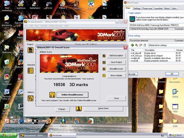184x138 pixels.
Task: Select the Super pi desktop icon
Action: [91, 5]
